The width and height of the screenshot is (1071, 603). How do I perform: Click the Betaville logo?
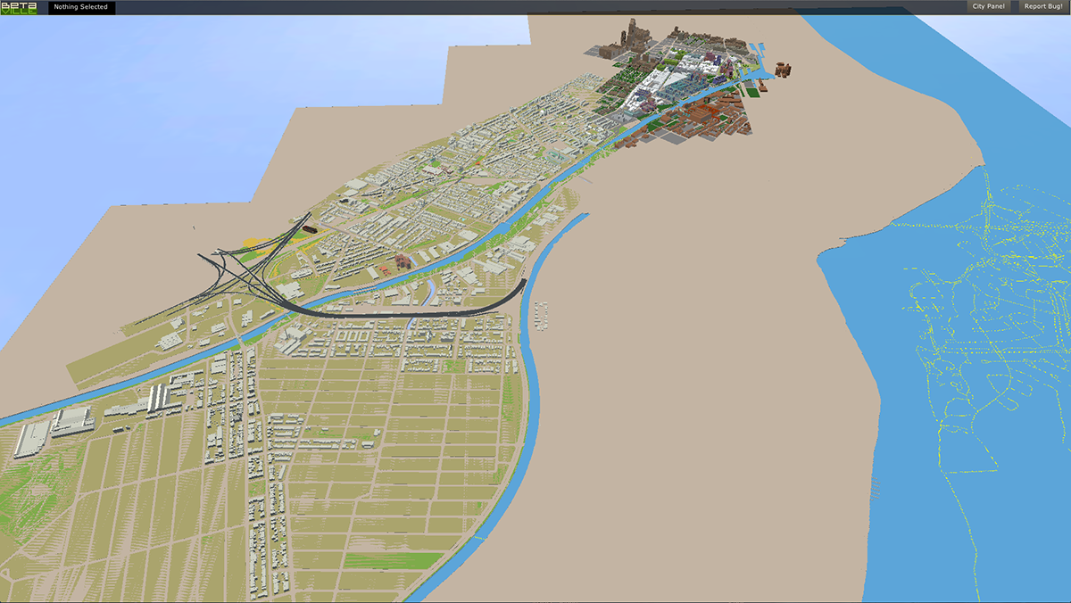(19, 8)
